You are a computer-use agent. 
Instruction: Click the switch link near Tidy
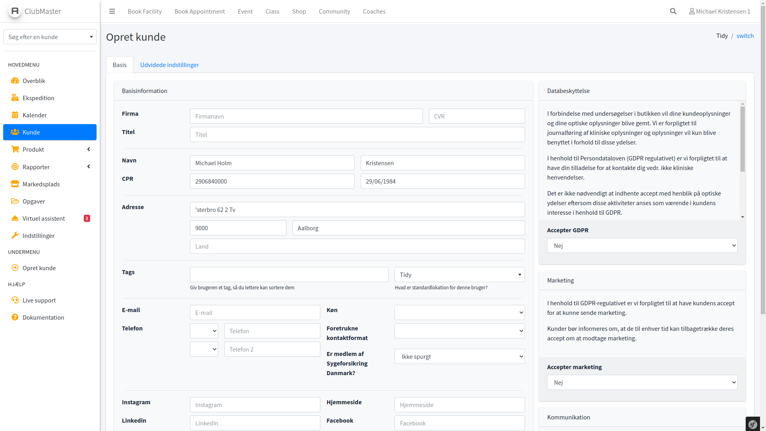pyautogui.click(x=745, y=36)
